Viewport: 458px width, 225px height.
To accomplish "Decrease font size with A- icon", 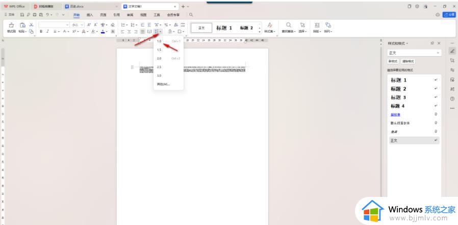I will click(95, 25).
